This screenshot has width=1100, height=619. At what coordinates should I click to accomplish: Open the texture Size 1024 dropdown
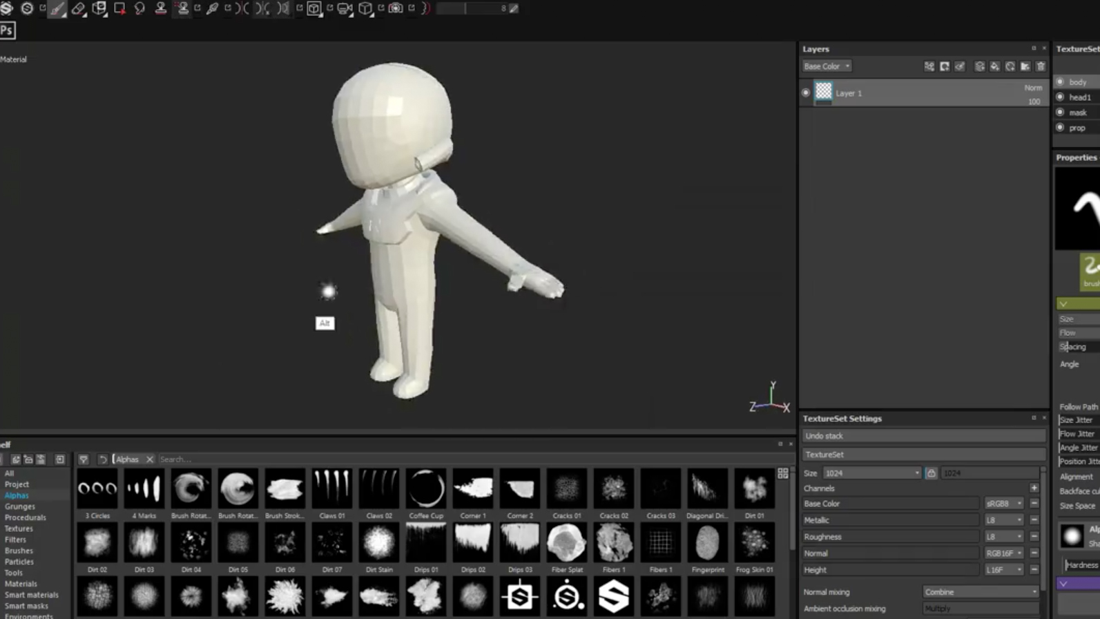(871, 473)
